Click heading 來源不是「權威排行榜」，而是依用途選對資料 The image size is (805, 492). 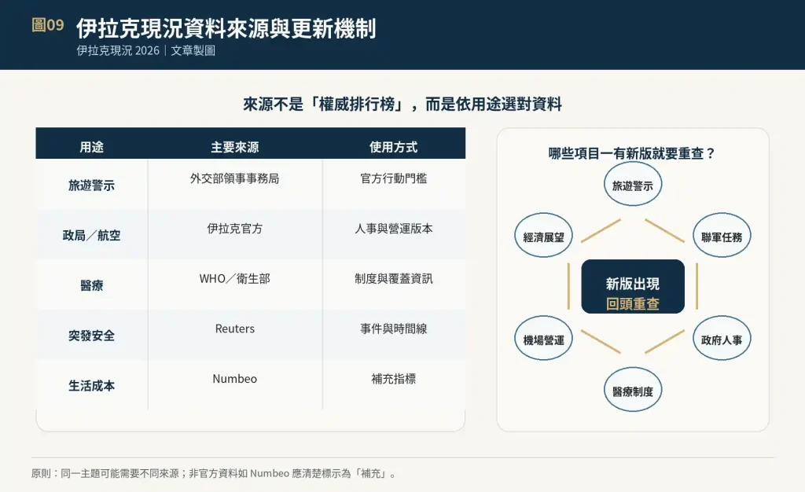click(402, 105)
